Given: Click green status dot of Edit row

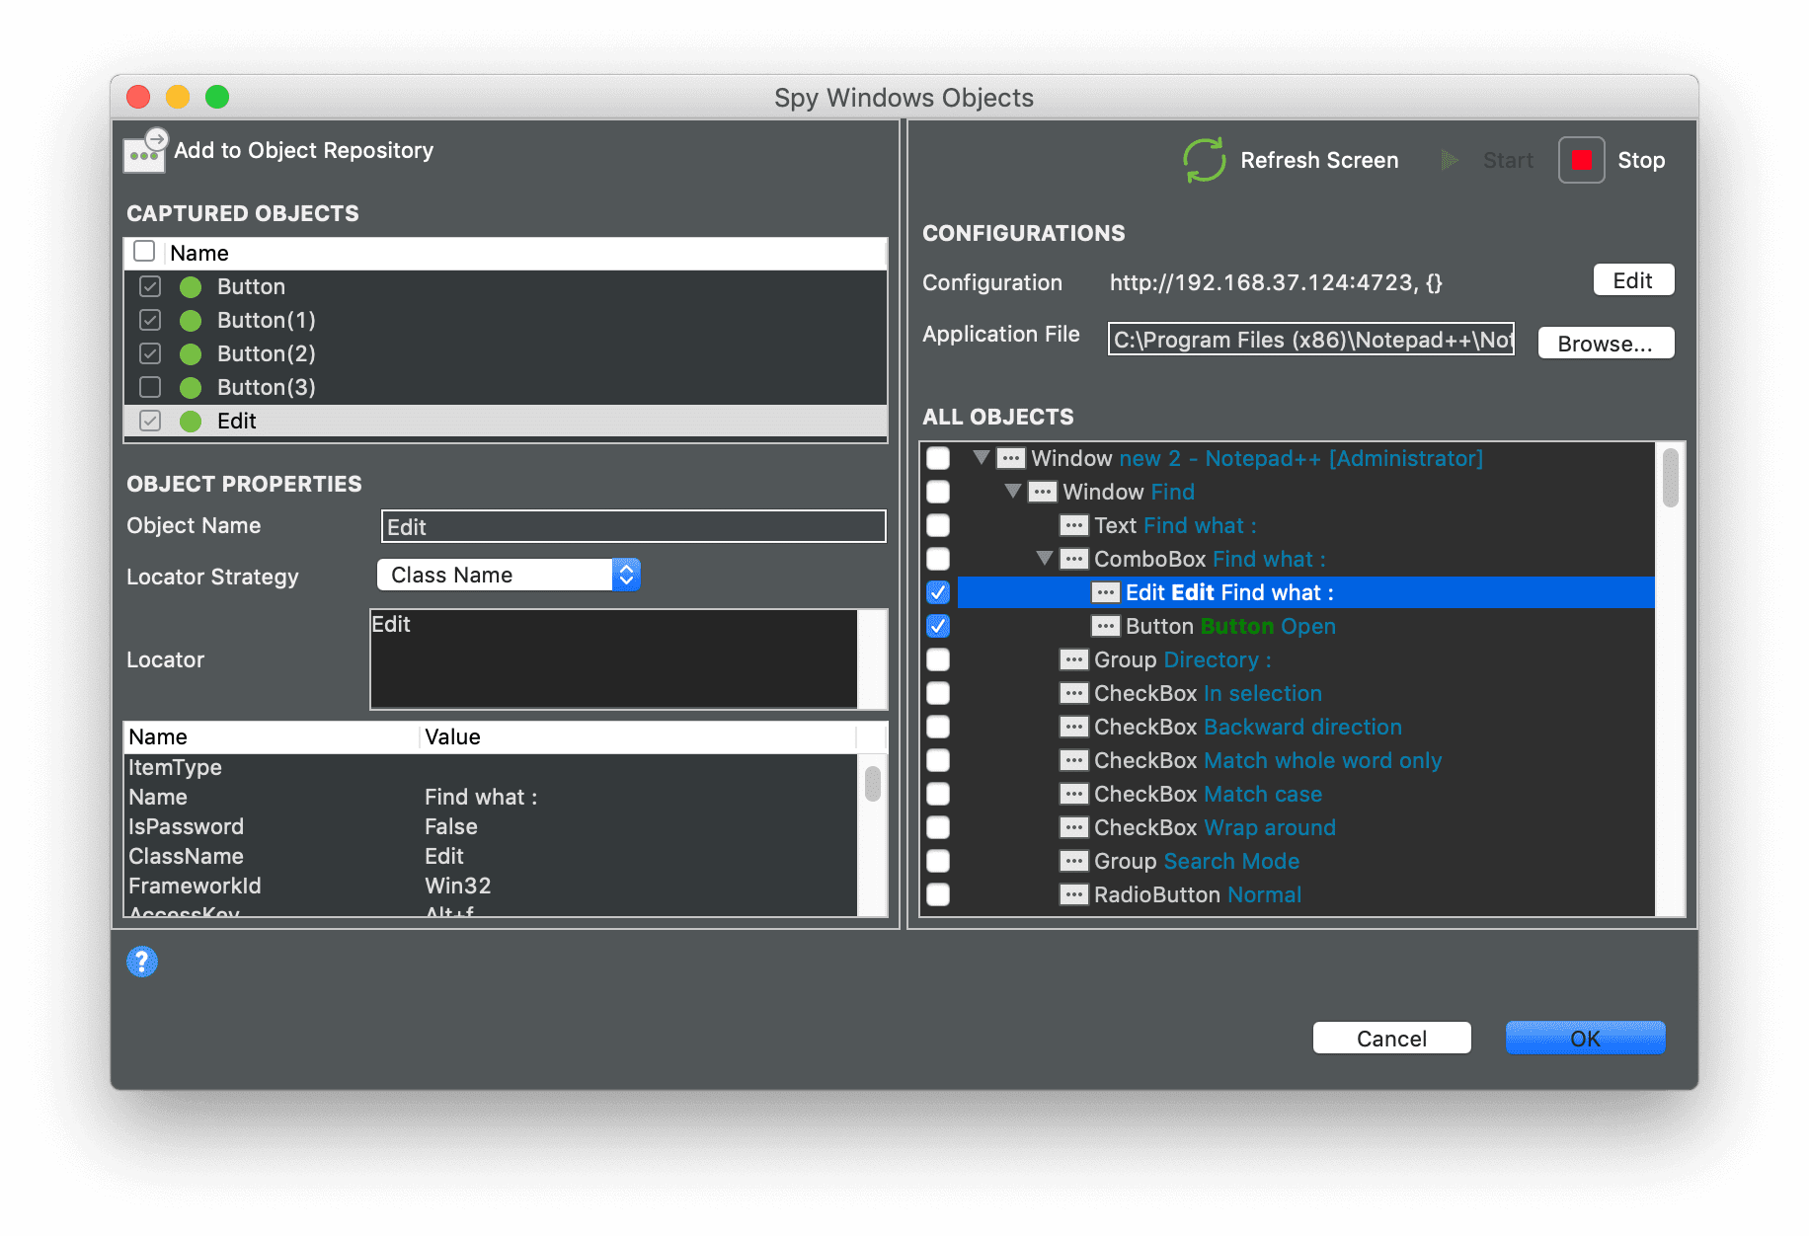Looking at the screenshot, I should 191,422.
